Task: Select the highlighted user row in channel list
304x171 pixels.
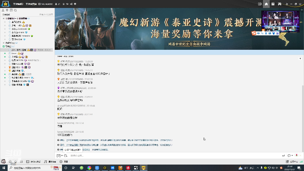Action: (x=27, y=50)
